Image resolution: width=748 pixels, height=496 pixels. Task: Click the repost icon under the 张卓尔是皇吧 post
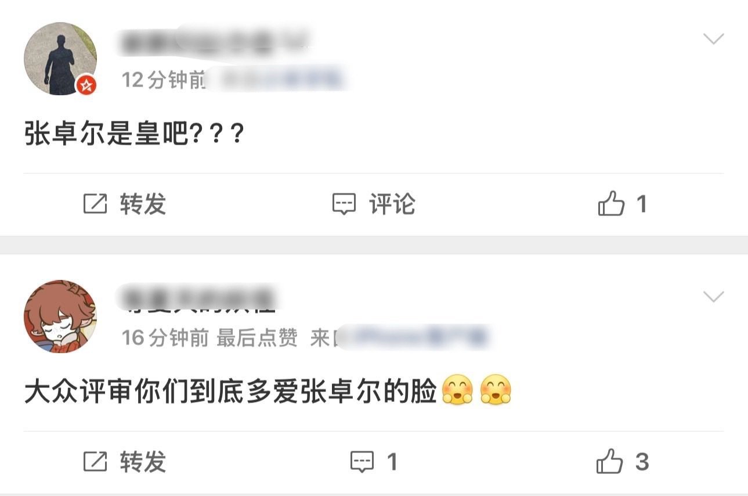tap(95, 204)
